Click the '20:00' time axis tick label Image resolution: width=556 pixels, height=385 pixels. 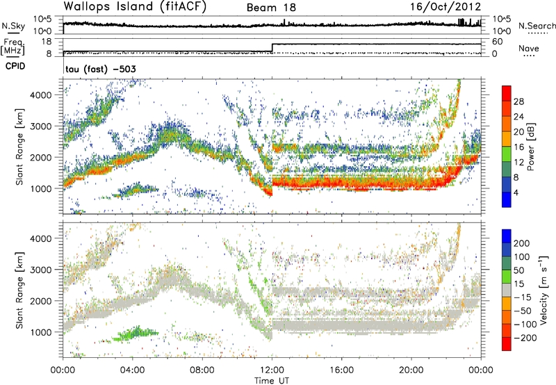click(411, 370)
